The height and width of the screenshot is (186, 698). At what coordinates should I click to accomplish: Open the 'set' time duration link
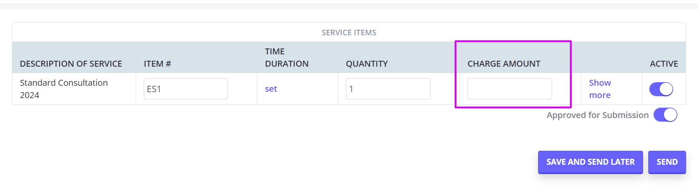(x=271, y=89)
